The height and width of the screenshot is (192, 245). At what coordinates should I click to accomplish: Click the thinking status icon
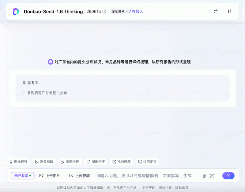(24, 83)
